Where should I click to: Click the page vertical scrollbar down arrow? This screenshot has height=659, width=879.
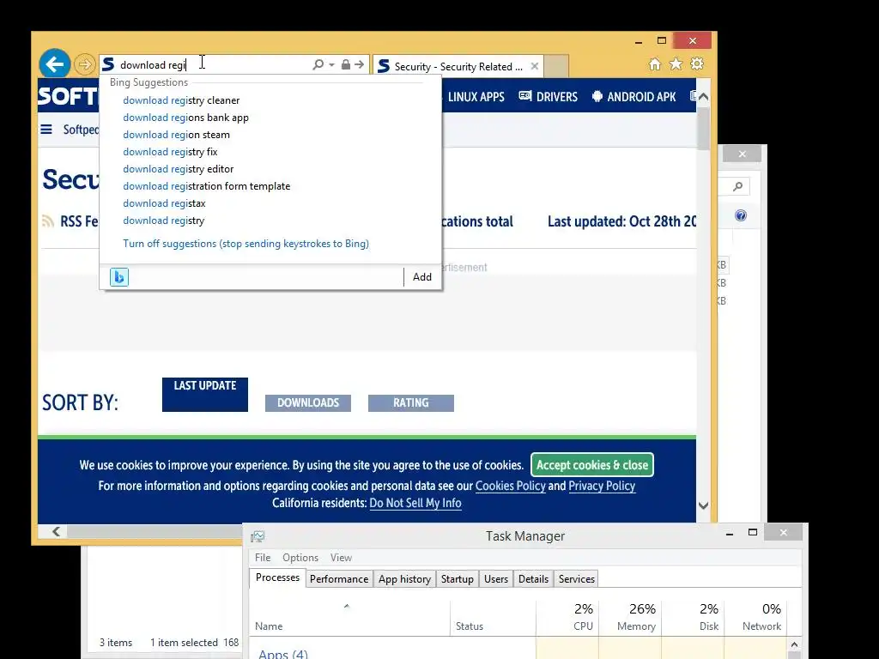(x=703, y=505)
